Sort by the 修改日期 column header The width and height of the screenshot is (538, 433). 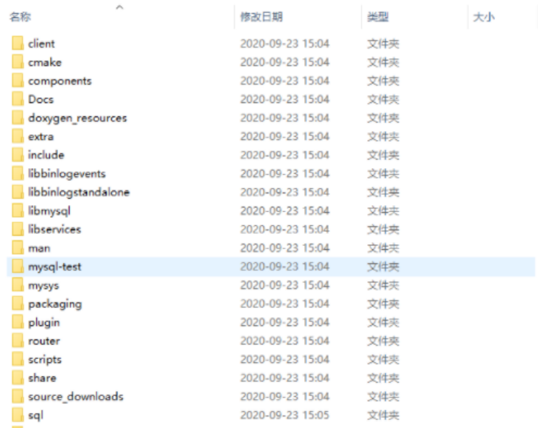[x=261, y=17]
